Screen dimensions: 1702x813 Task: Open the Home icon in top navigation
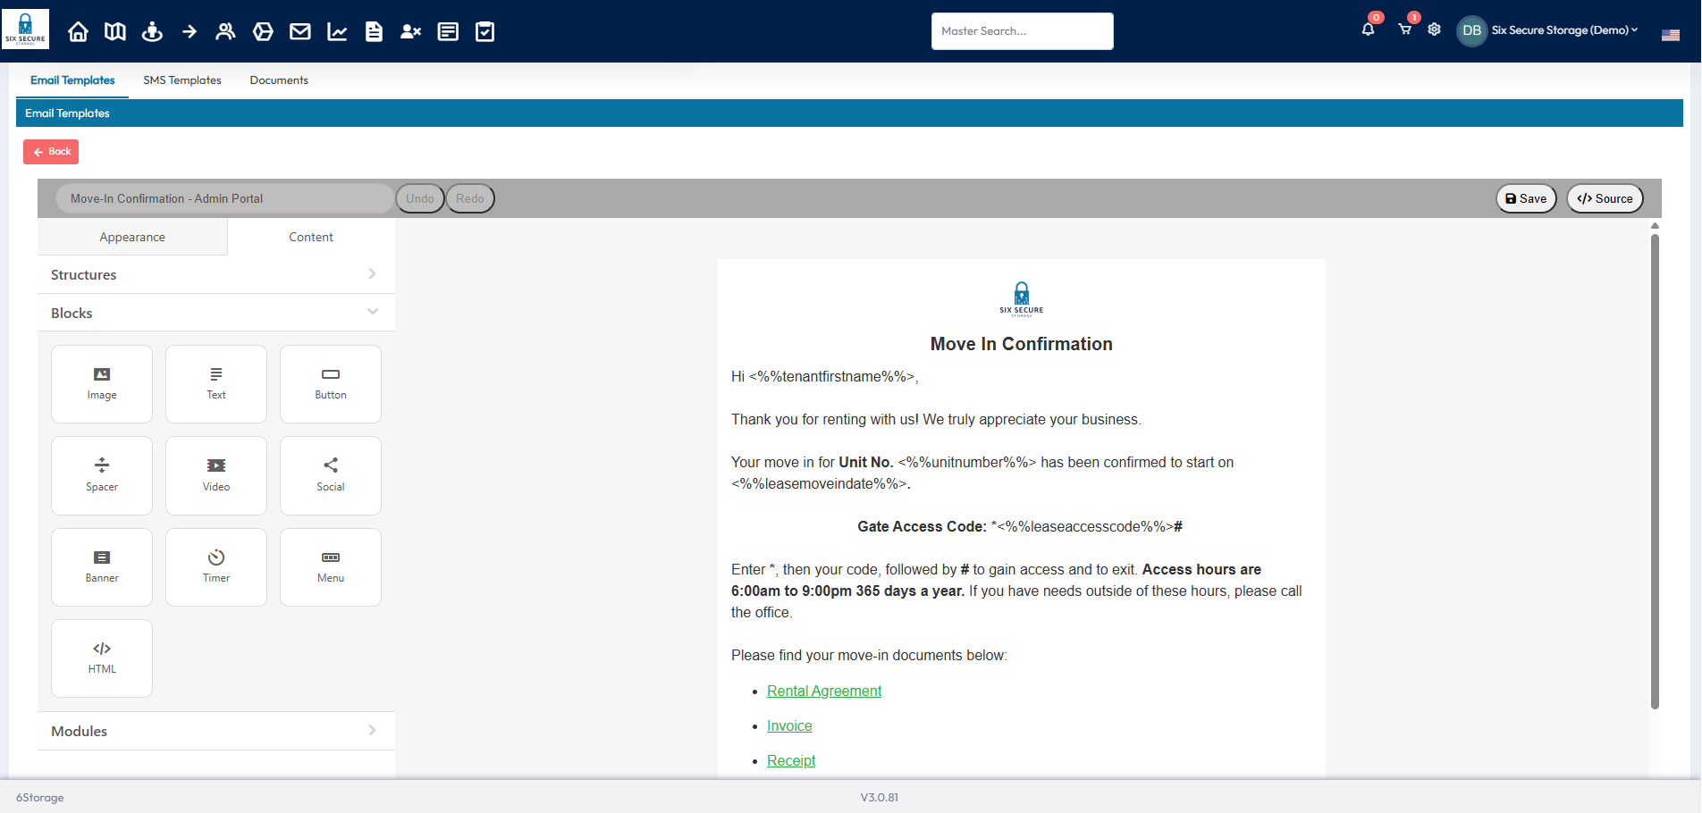[x=78, y=31]
